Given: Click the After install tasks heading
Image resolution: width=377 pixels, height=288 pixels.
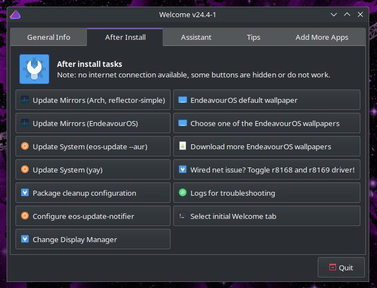Looking at the screenshot, I should point(90,64).
